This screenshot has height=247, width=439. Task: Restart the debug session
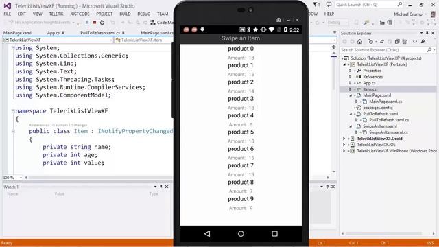click(102, 23)
